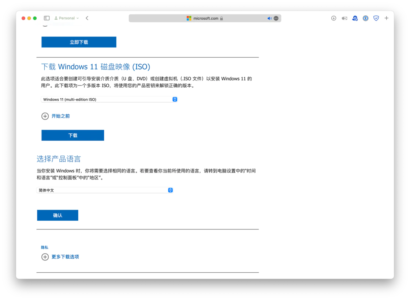
Task: Open the 隐私 link
Action: pyautogui.click(x=44, y=247)
